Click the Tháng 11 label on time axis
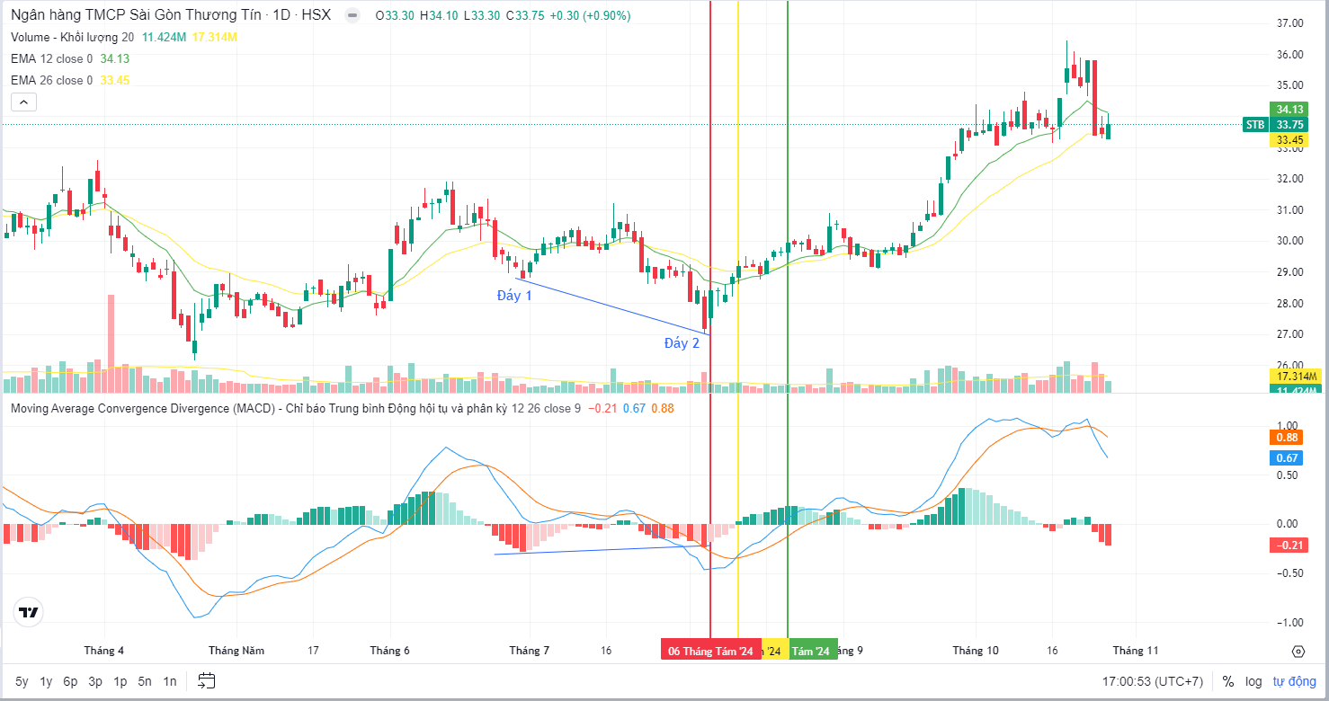This screenshot has width=1329, height=701. pyautogui.click(x=1134, y=650)
